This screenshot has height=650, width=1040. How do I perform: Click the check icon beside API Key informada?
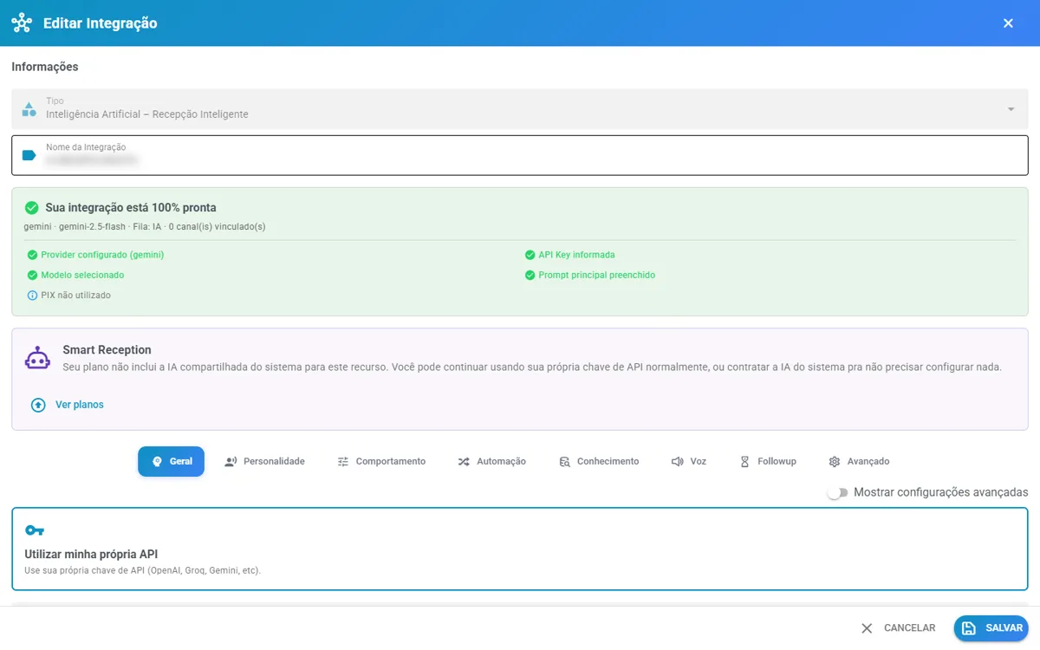(x=530, y=255)
